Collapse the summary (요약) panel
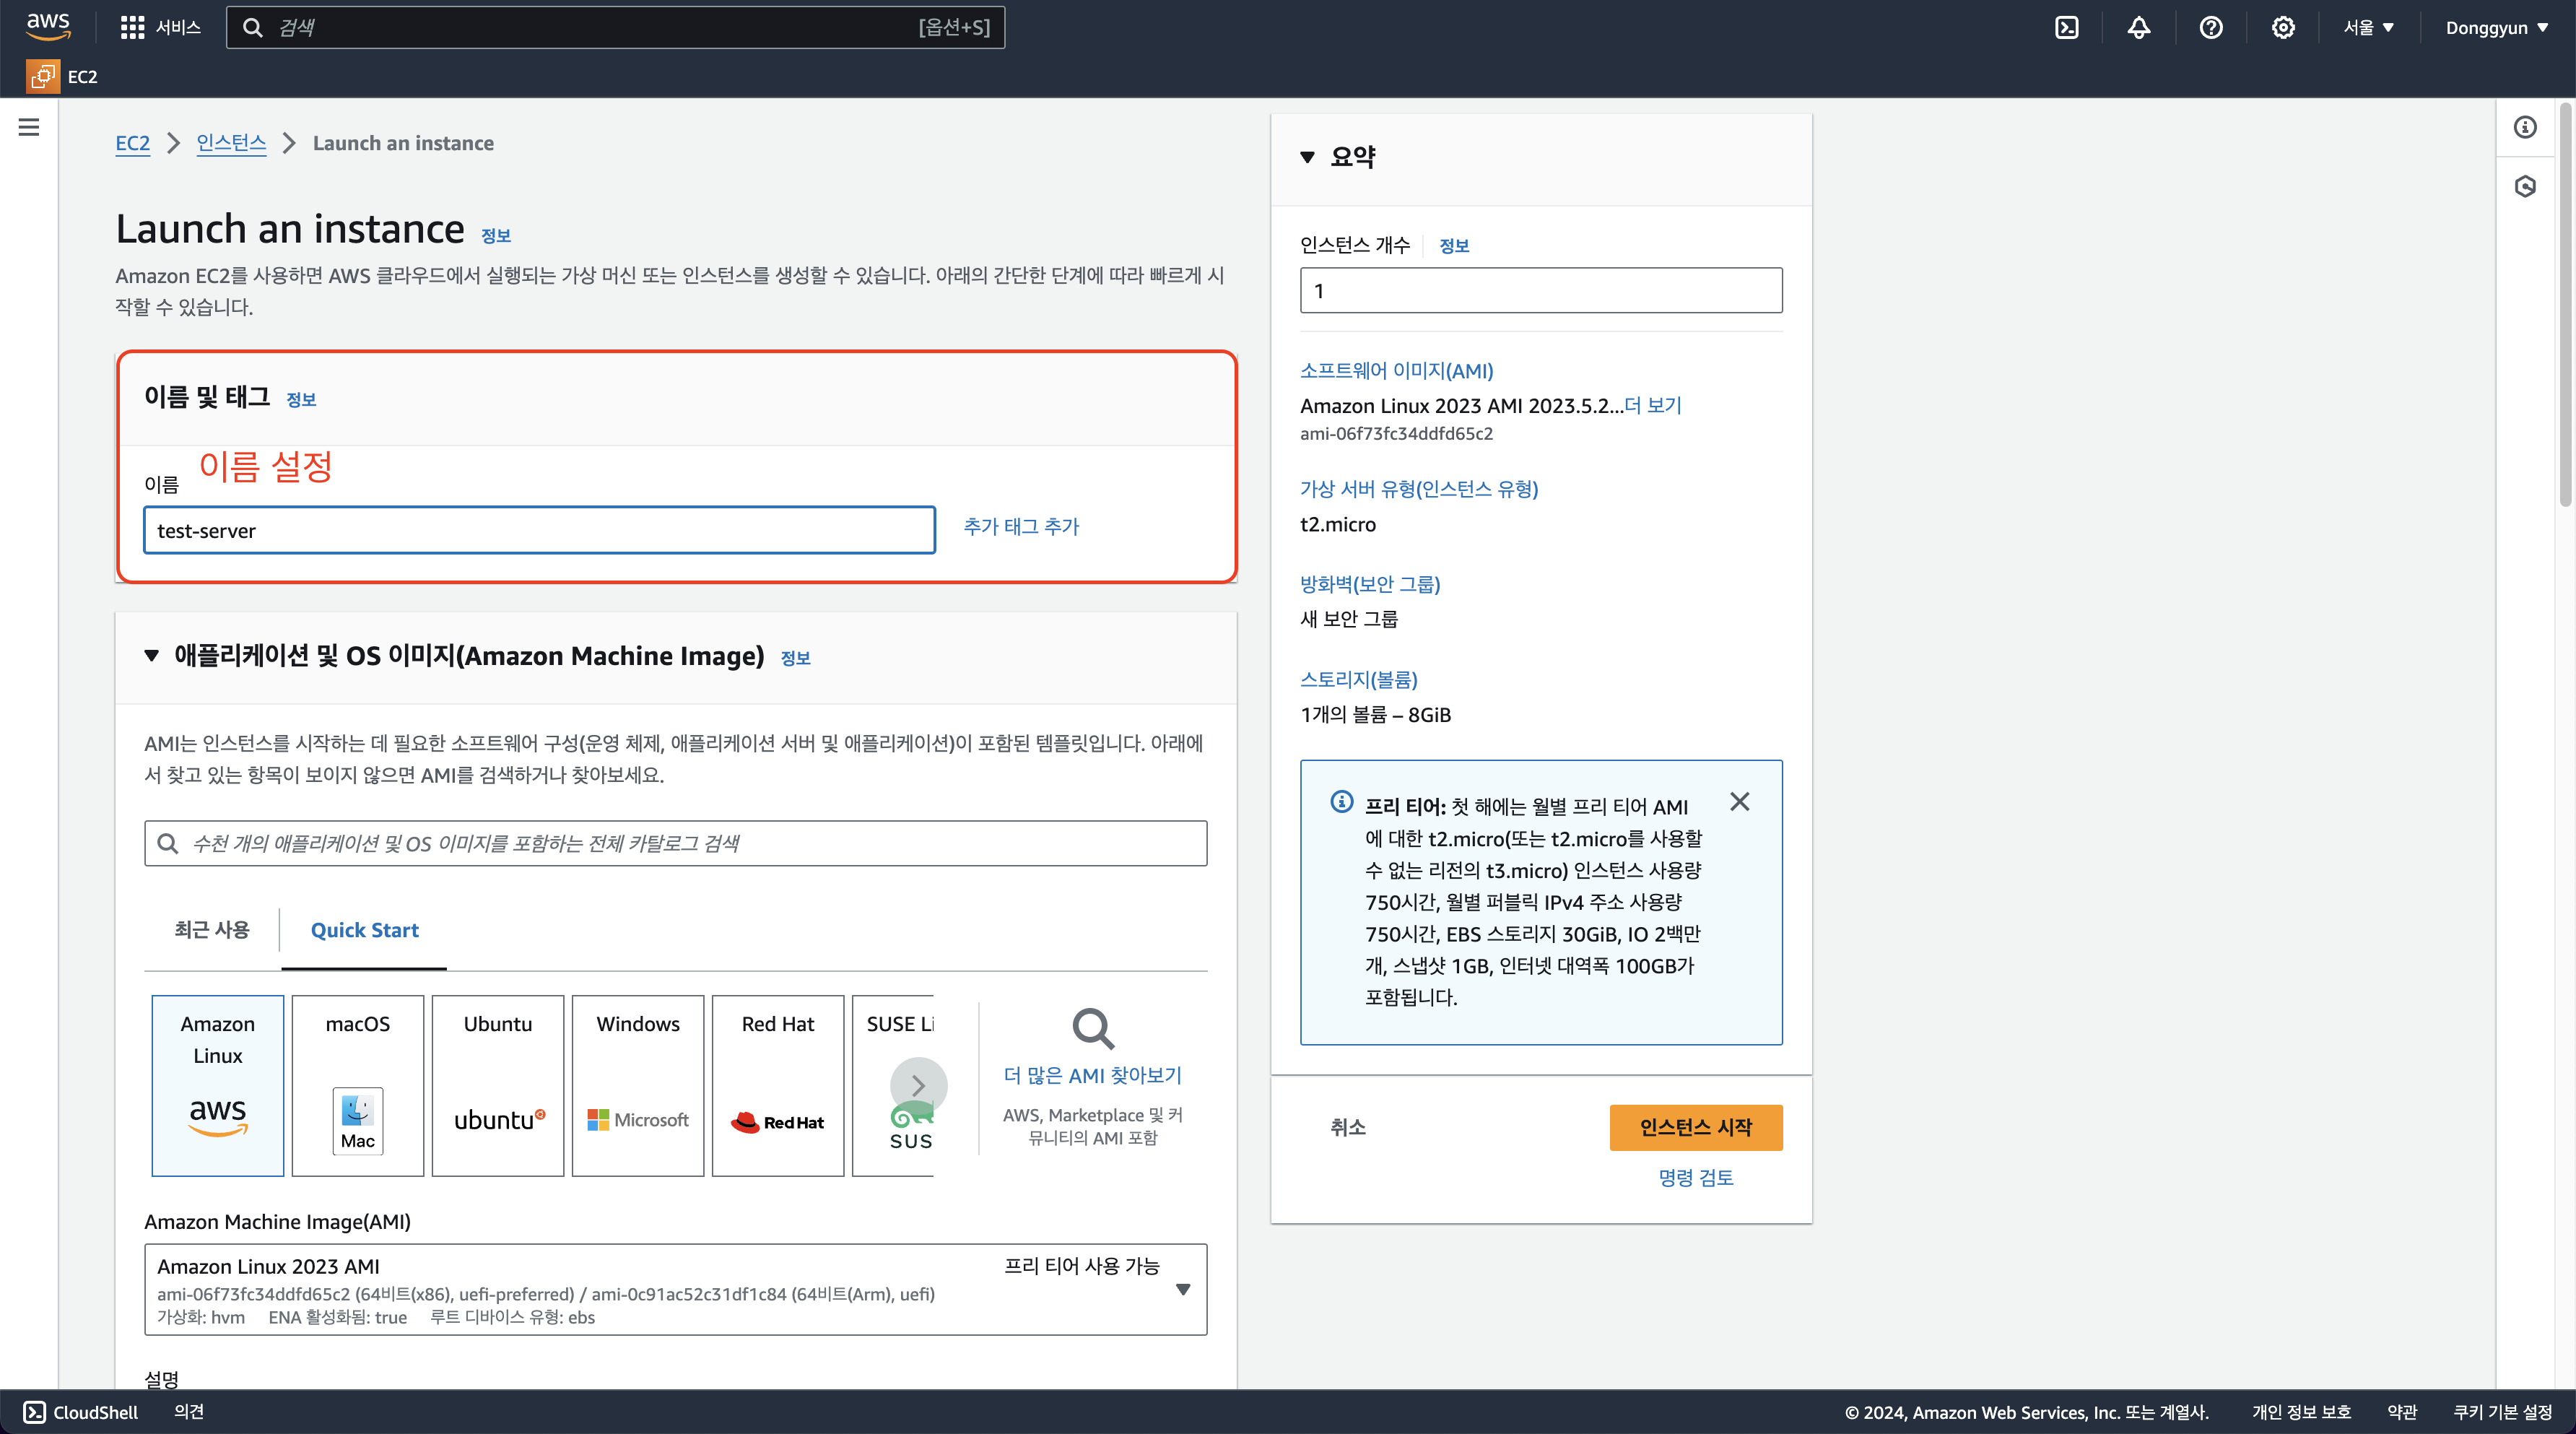 1307,157
